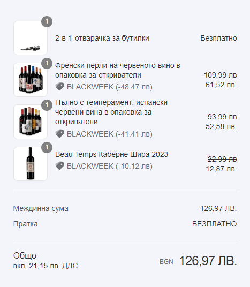Screen dimensions: 250x287
Task: Click the title Пълно с темперамент испански червени вина
Action: [x=111, y=112]
